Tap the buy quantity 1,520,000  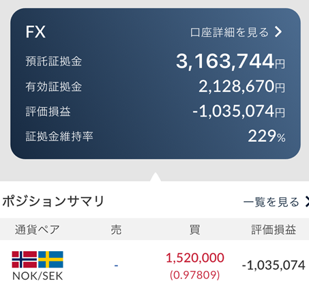pyautogui.click(x=195, y=258)
